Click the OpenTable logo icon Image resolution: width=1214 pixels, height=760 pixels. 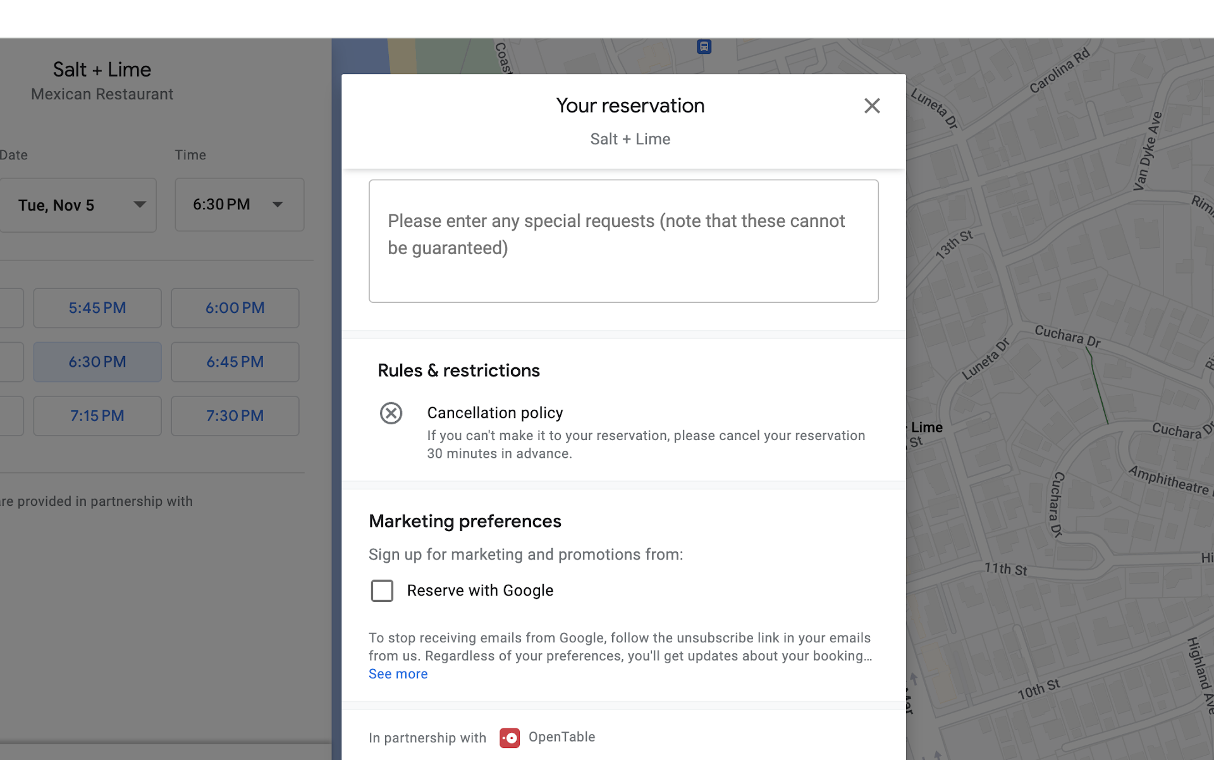point(510,737)
